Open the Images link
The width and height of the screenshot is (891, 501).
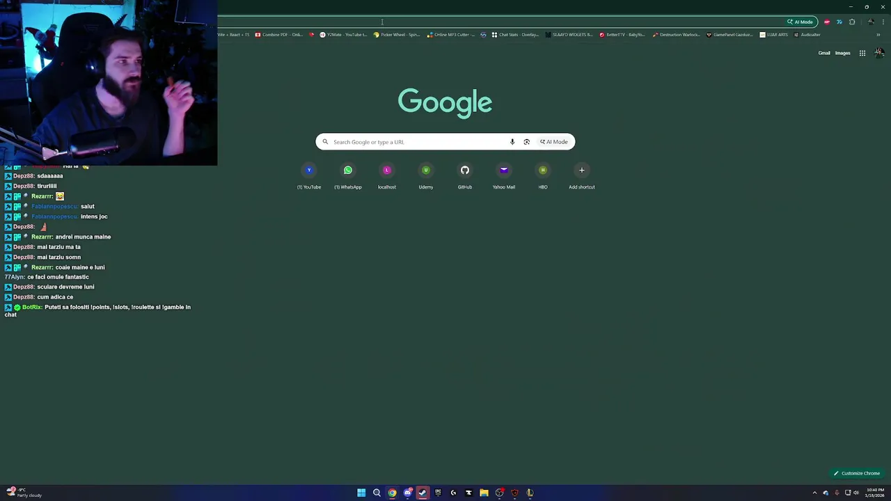(x=843, y=53)
